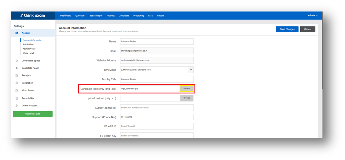Expand the Admin user menu
Viewport: 345px width, 160px height.
(313, 16)
